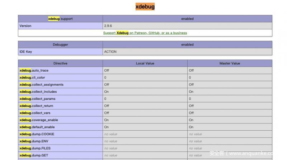Select the Version label cell
287x160 pixels.
coord(60,26)
